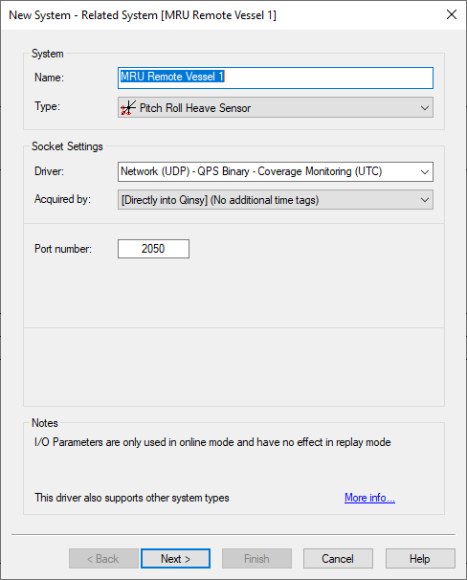
Task: Click the 'Acquired by:' label
Action: [x=62, y=199]
